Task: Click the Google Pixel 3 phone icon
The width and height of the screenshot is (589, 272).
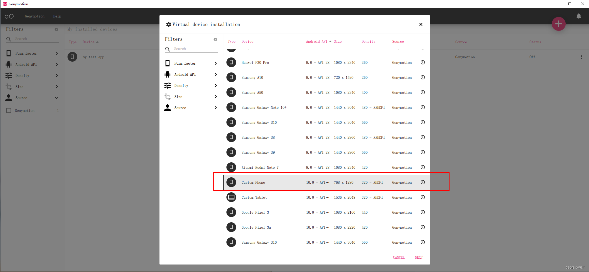Action: coord(231,212)
